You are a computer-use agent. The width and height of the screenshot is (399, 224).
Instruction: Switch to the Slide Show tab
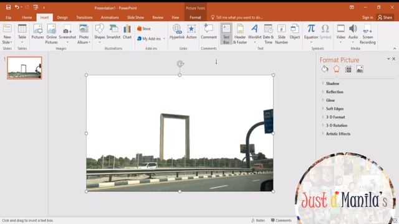pyautogui.click(x=136, y=17)
